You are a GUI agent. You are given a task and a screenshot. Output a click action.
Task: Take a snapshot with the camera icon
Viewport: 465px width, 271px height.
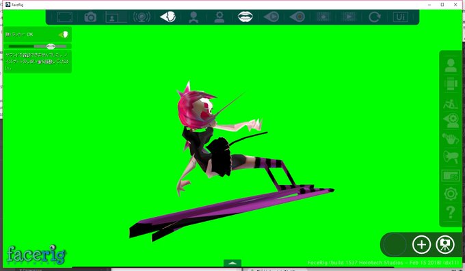90,17
